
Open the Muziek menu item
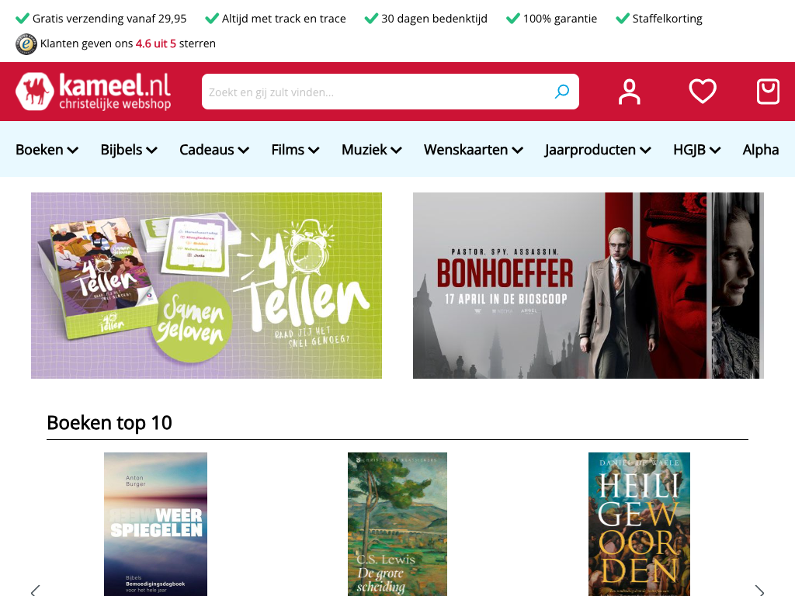(x=372, y=150)
